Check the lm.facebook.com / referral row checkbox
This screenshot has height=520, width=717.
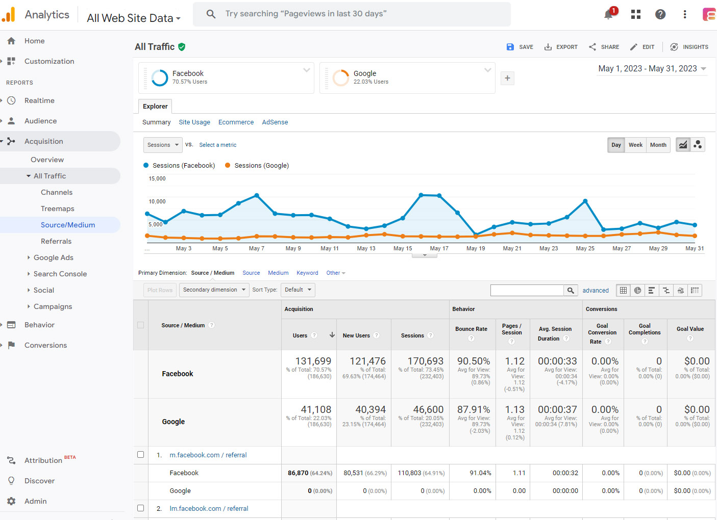click(x=141, y=508)
